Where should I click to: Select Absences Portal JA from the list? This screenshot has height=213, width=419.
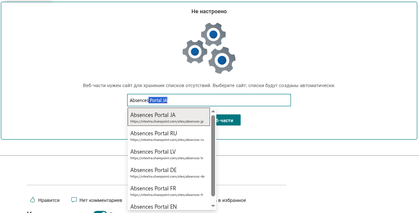(x=169, y=117)
